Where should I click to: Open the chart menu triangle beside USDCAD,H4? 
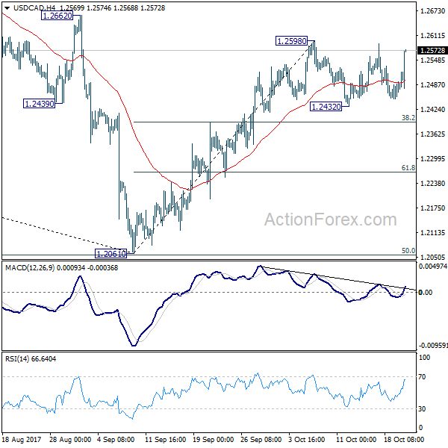[x=7, y=8]
